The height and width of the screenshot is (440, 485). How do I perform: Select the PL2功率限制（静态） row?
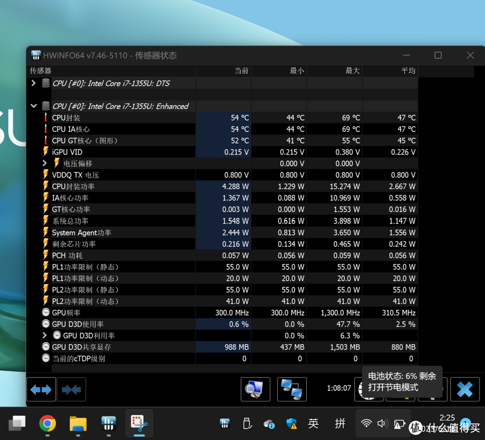coord(222,290)
